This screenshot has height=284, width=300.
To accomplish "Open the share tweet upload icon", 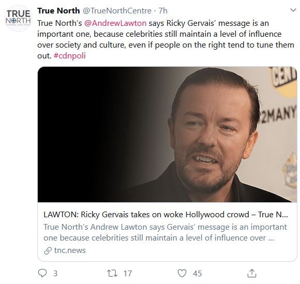I will [252, 273].
